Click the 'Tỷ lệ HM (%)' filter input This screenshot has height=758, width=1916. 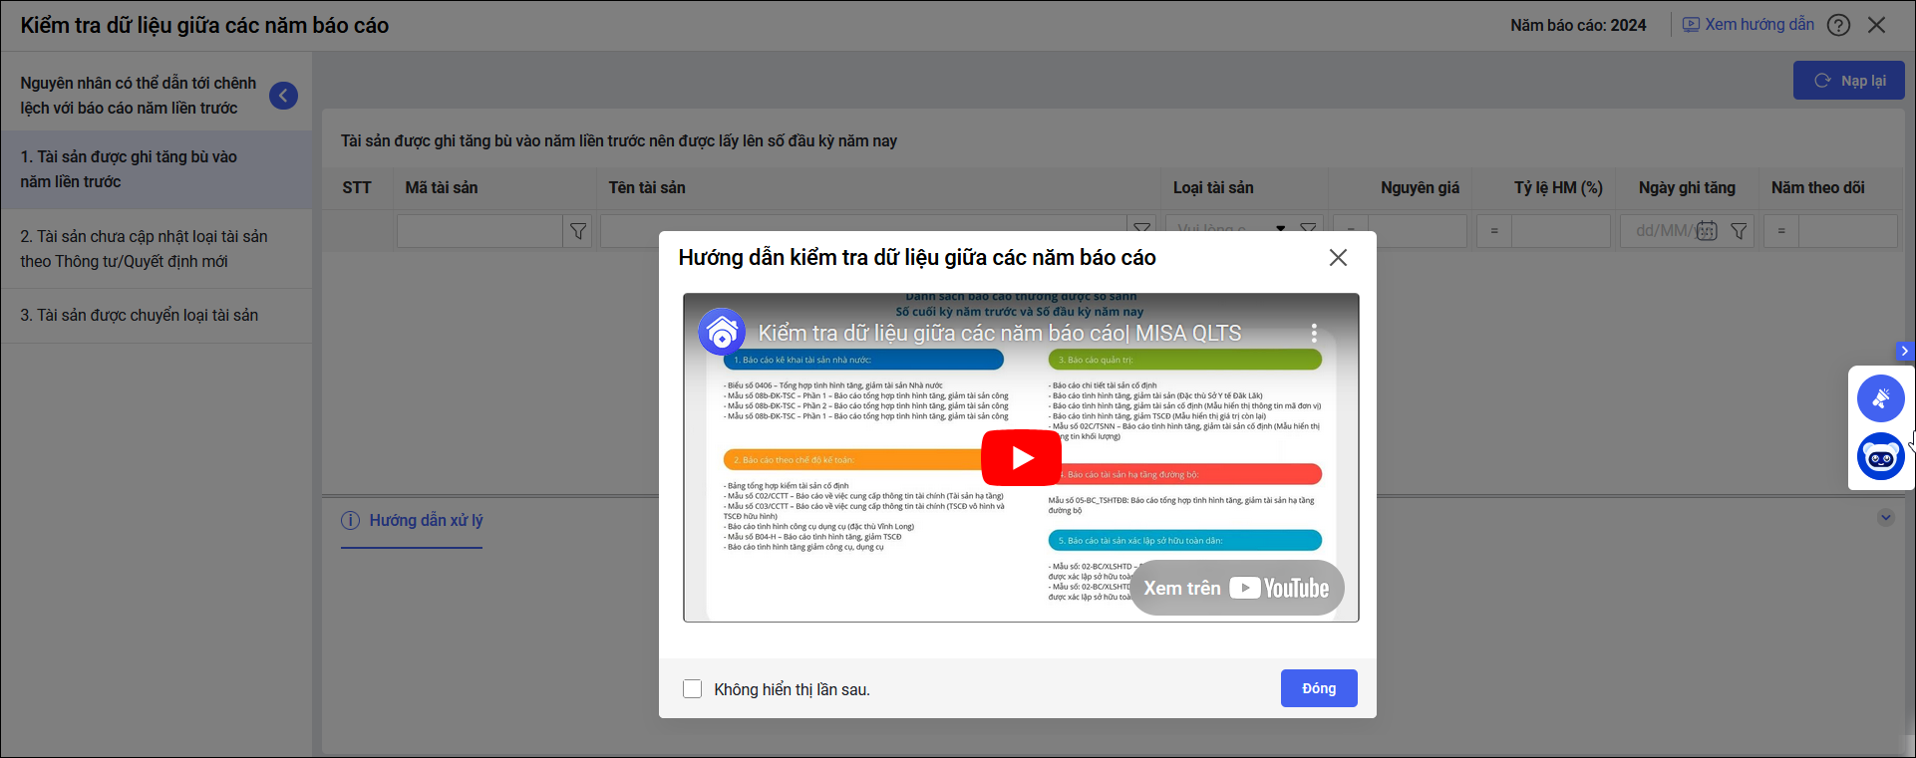[1561, 231]
